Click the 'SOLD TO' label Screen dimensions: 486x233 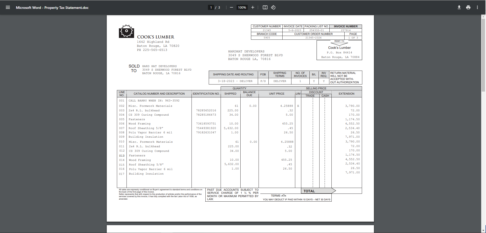click(134, 68)
